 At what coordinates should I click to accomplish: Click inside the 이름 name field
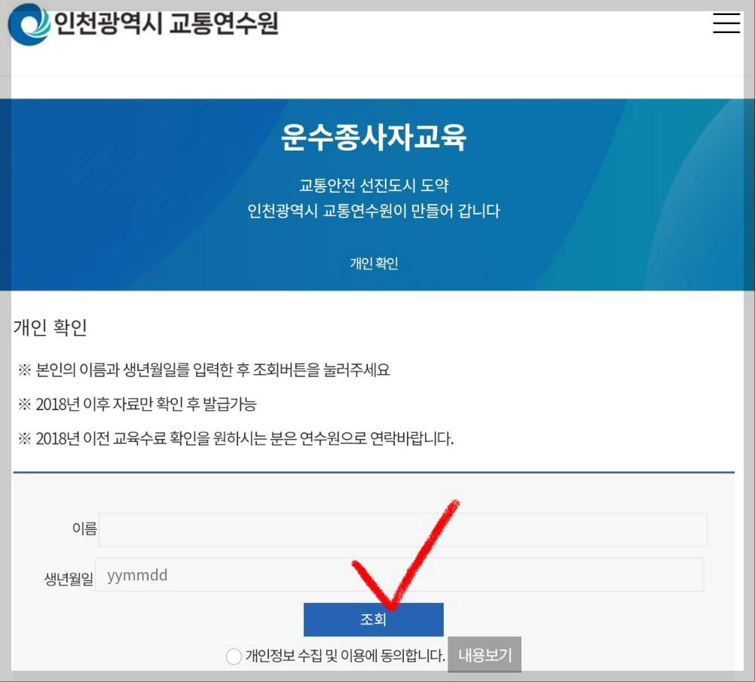[x=405, y=529]
